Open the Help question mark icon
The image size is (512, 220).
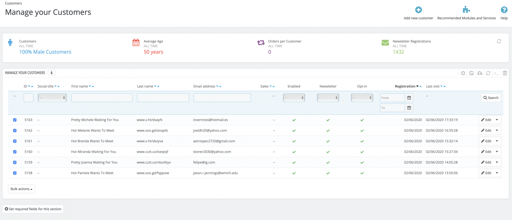504,10
